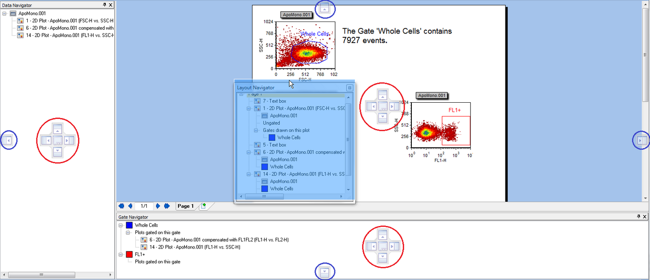650x280 pixels.
Task: Add a new page with the tab icon
Action: [203, 206]
